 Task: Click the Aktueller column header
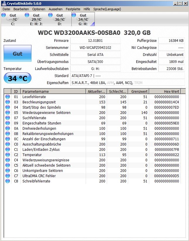[x=96, y=91]
